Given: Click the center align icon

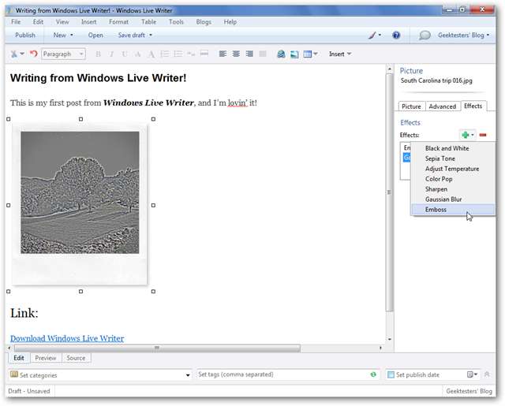Looking at the screenshot, I should point(236,54).
